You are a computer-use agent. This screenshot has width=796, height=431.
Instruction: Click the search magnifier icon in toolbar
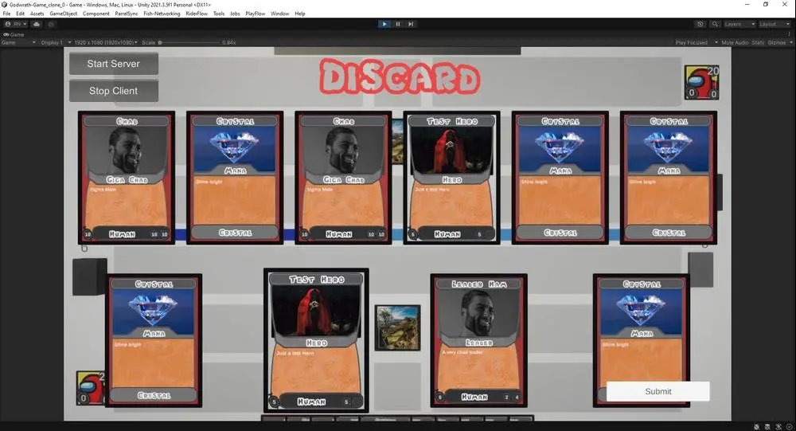pos(715,24)
